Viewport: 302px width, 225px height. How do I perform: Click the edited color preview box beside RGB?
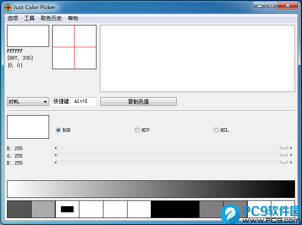[28, 127]
